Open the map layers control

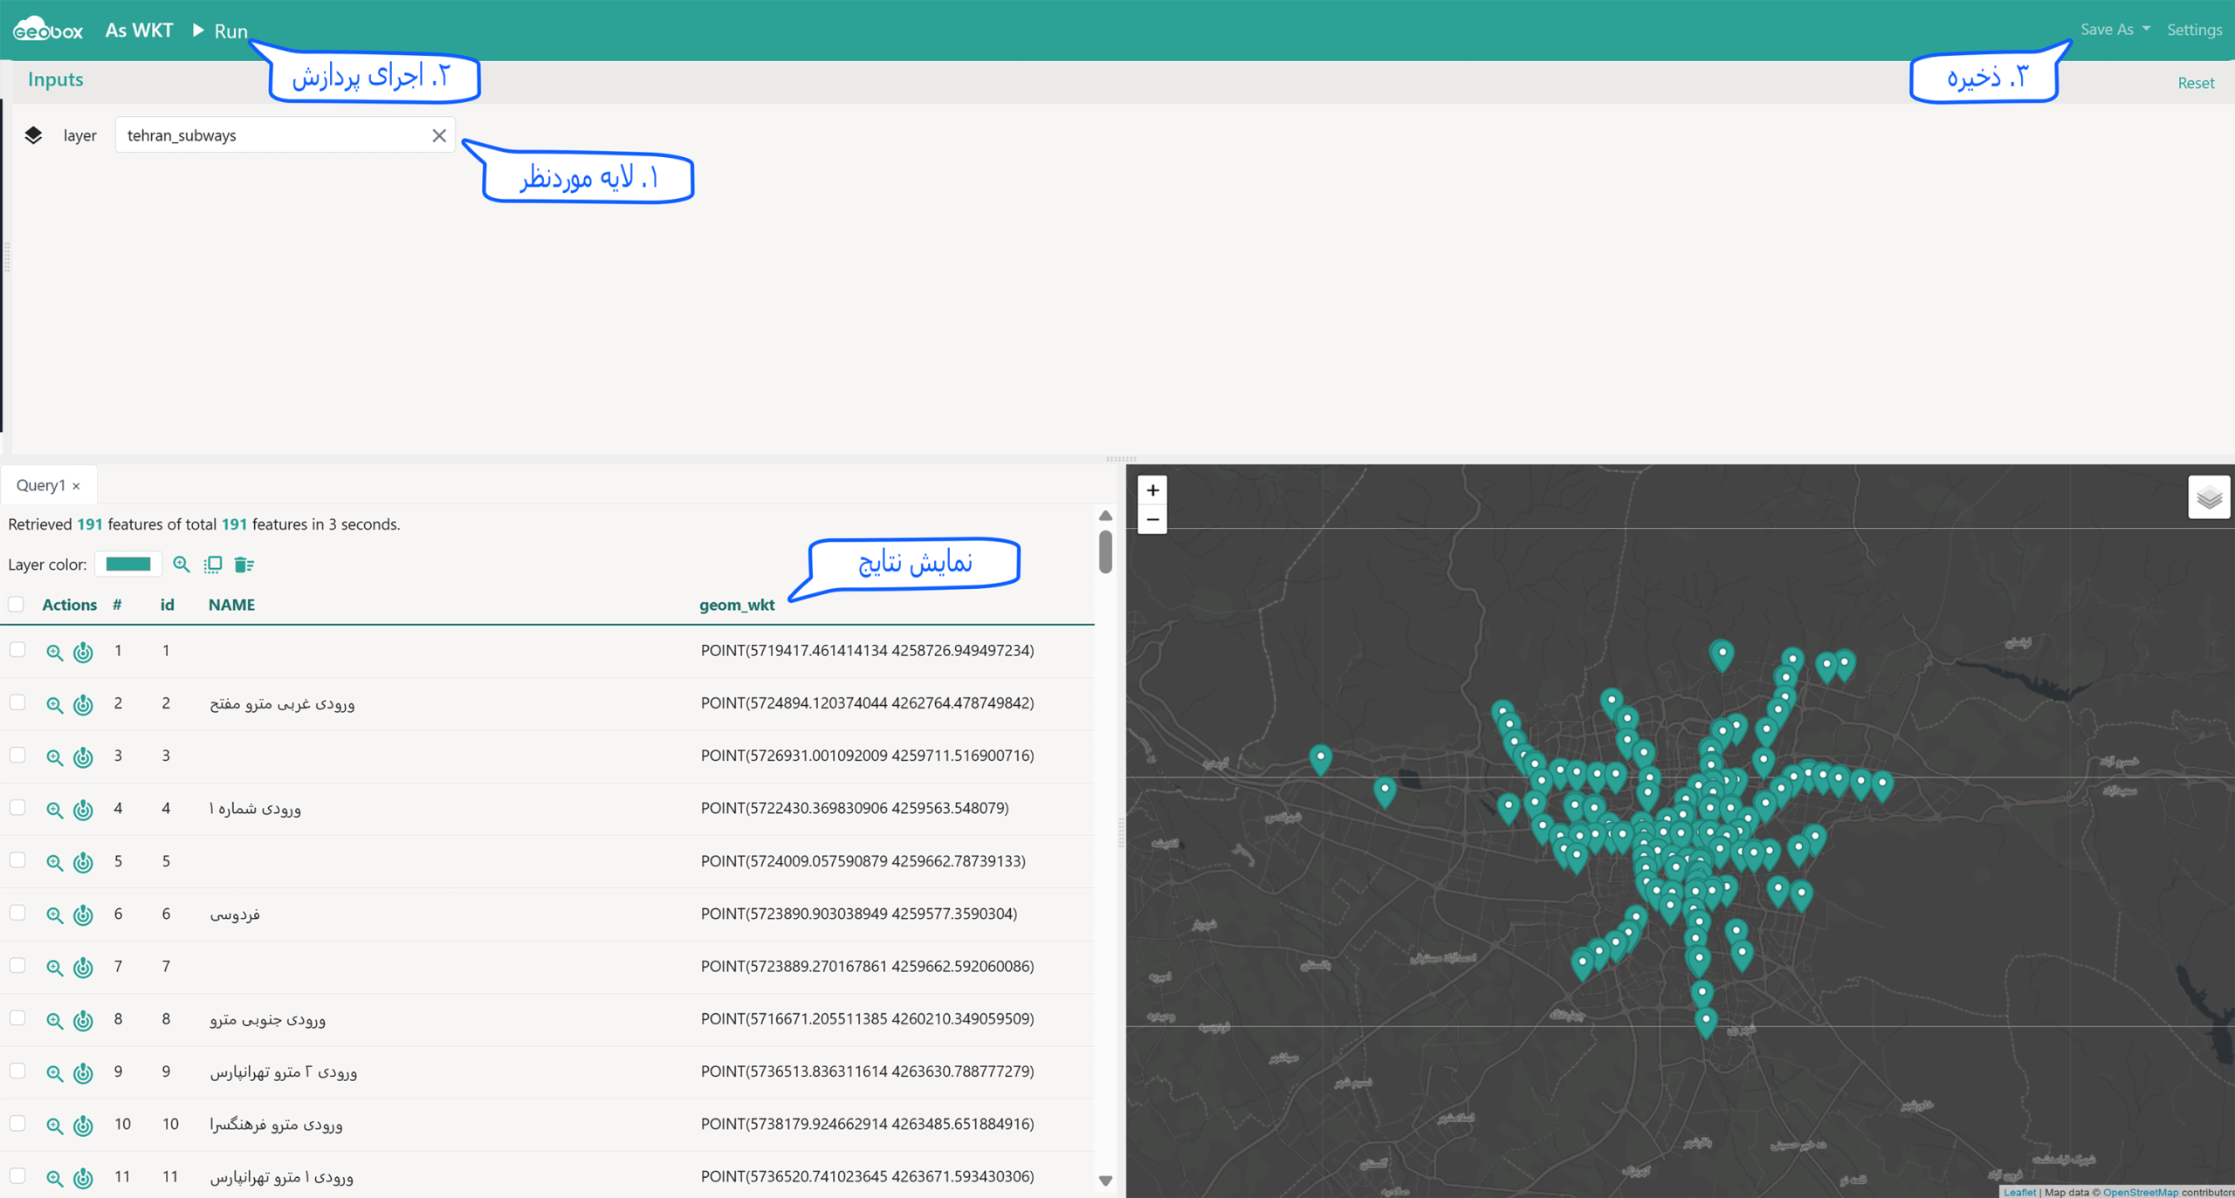click(2209, 497)
